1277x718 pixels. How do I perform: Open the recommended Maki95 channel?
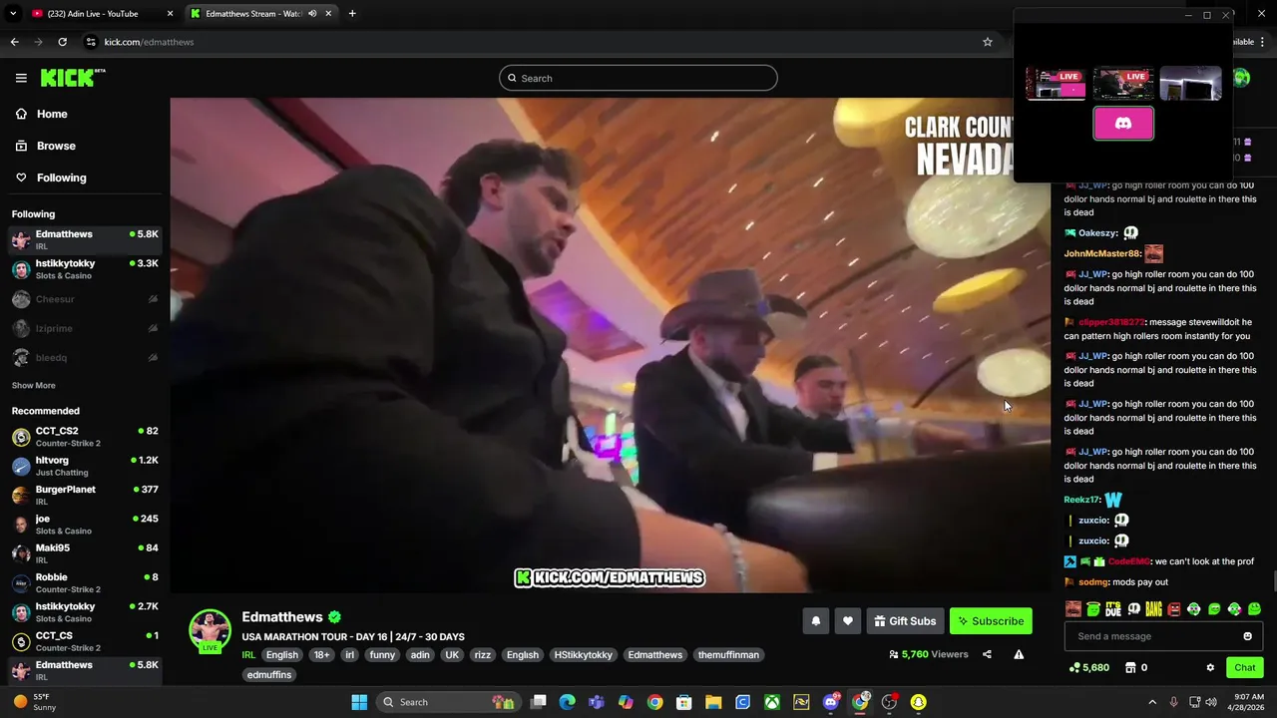84,553
